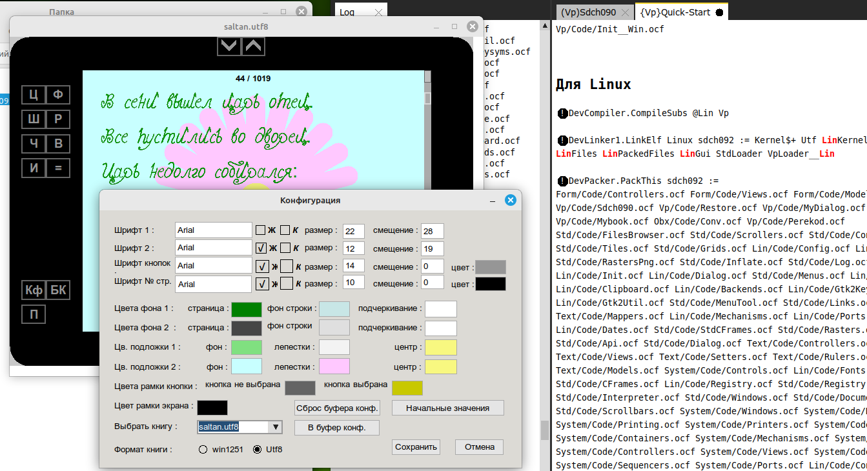Click the Начальные значения button

pos(447,408)
